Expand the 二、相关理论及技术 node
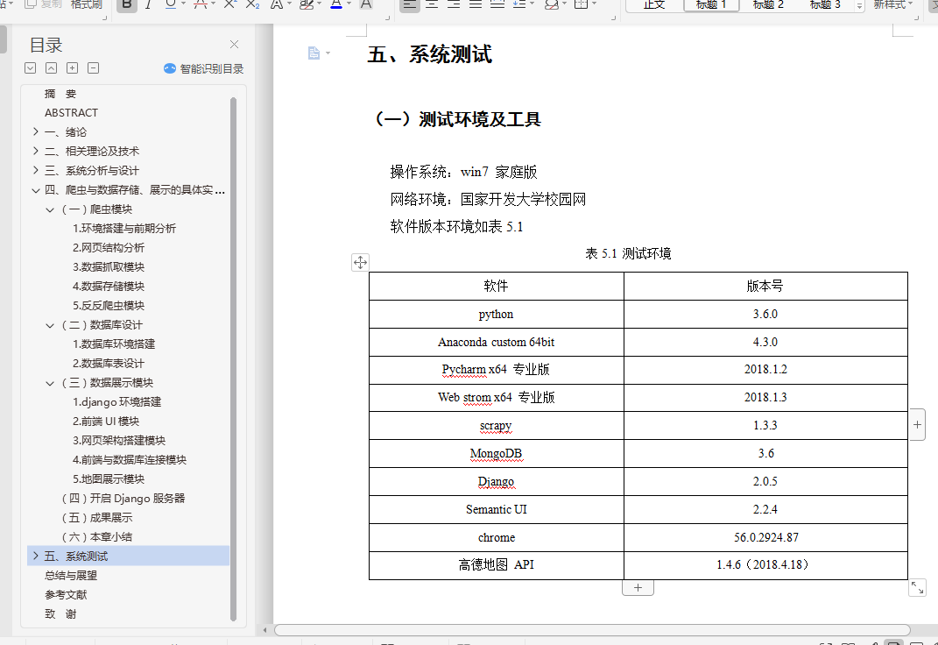Screen dimensions: 938x645 [35, 151]
